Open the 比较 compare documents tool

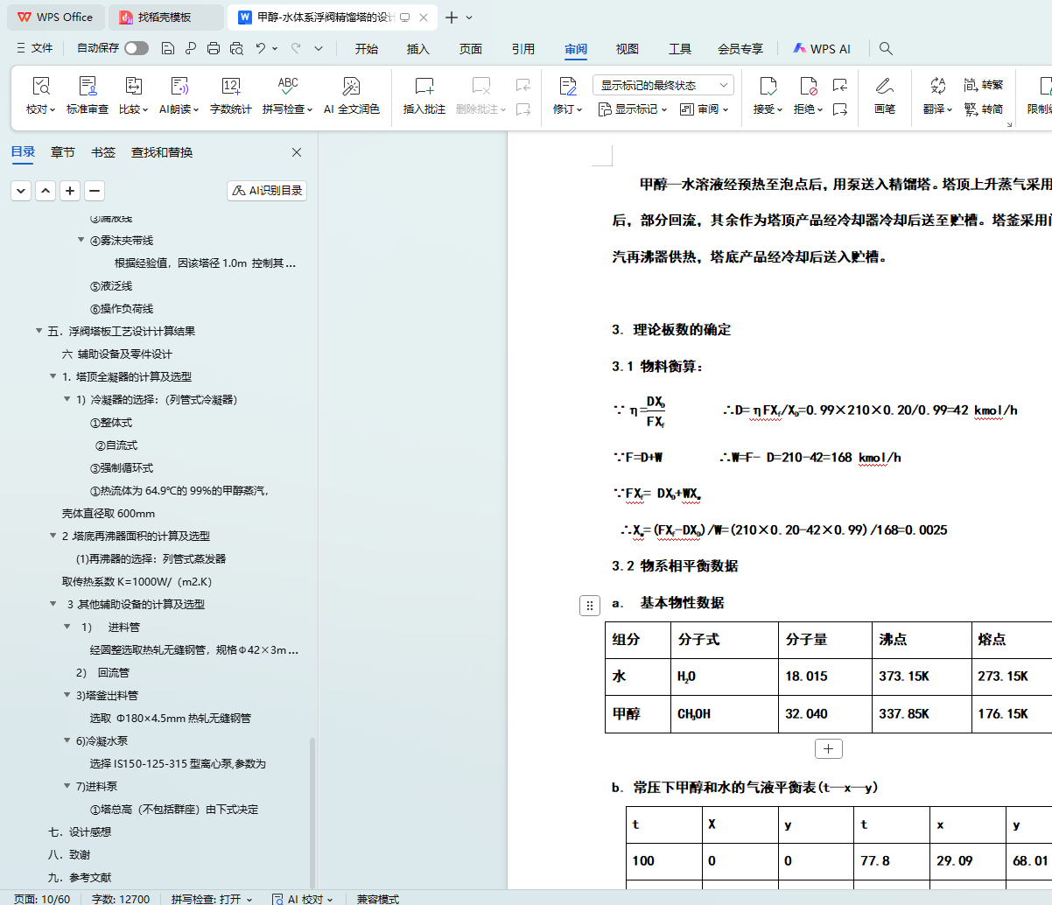133,96
